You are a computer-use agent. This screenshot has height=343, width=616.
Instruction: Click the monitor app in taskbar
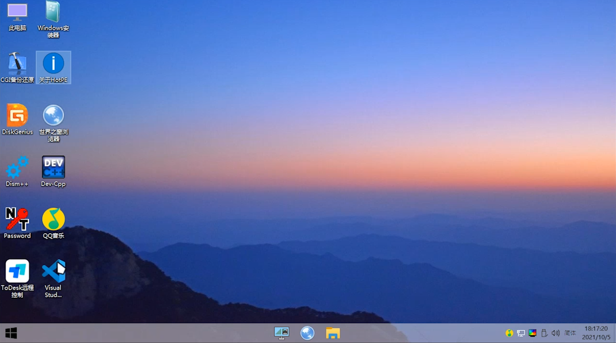[282, 333]
